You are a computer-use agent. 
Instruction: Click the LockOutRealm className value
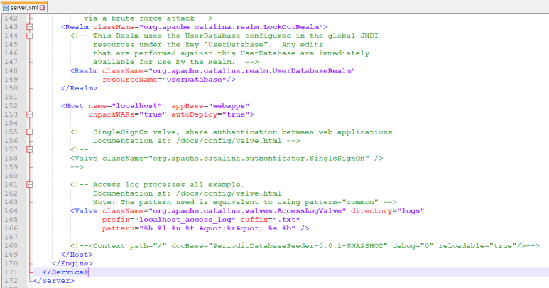tap(232, 27)
